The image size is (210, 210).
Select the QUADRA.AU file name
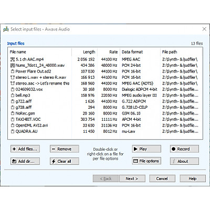26,131
